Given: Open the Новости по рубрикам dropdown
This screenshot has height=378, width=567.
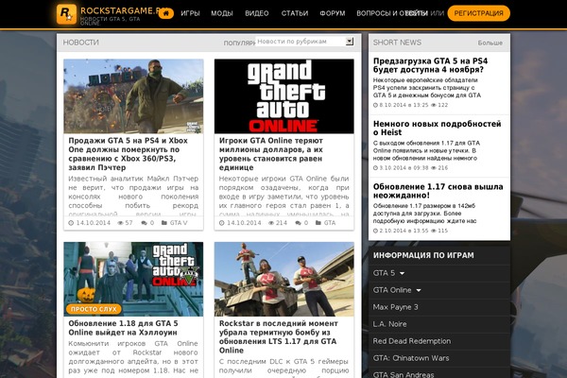Looking at the screenshot, I should point(304,42).
